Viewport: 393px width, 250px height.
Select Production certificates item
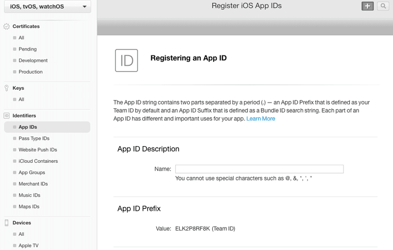pyautogui.click(x=30, y=72)
